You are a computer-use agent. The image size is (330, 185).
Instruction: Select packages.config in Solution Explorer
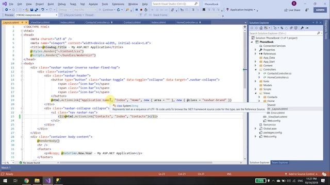(272, 133)
